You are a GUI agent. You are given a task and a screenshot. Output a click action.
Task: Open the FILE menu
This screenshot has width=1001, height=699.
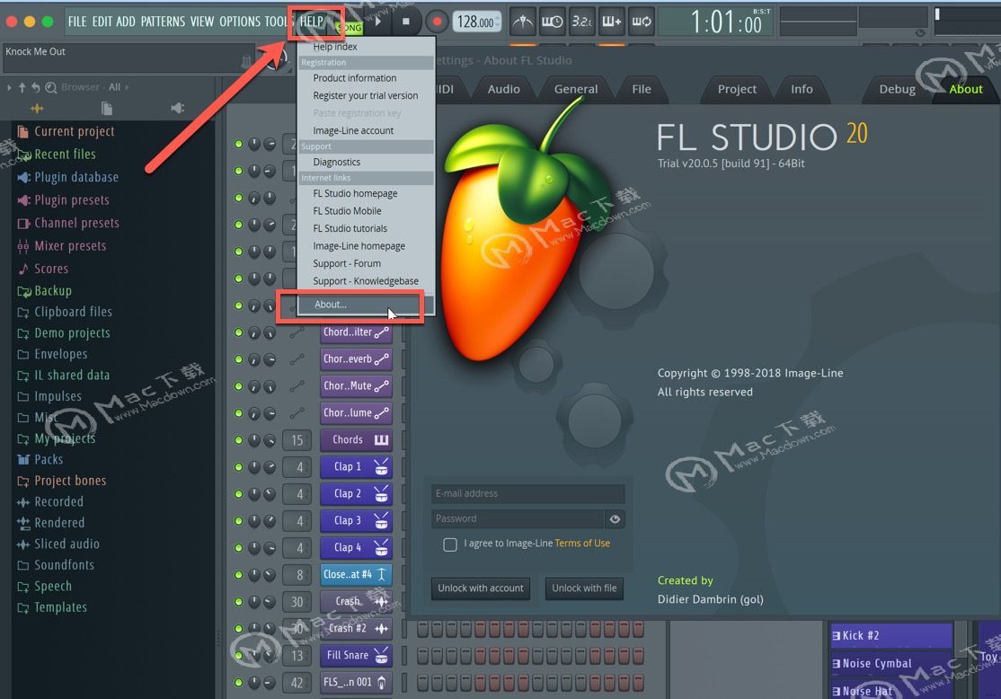(77, 22)
